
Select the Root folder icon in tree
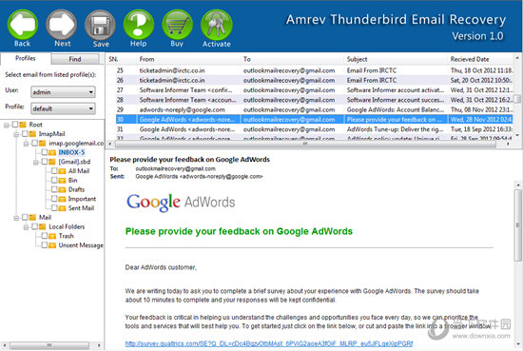coord(23,125)
